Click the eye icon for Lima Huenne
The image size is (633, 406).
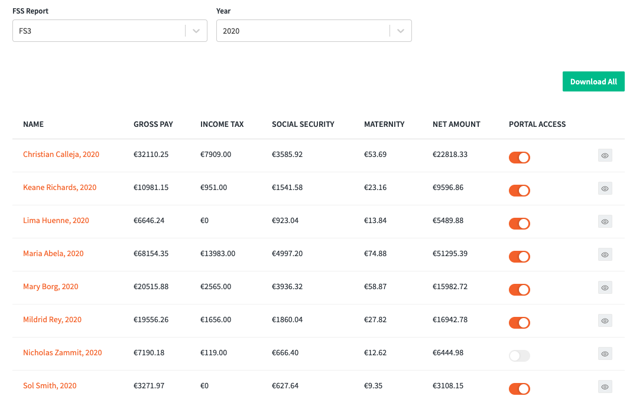coord(605,221)
